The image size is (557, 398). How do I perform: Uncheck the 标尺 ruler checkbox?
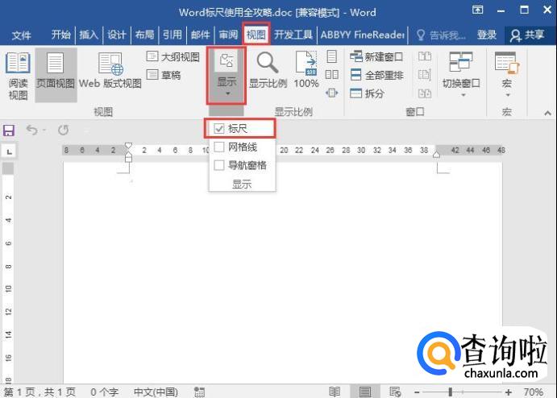click(x=219, y=128)
